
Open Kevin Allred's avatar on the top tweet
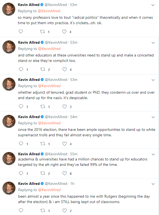point(9,9)
